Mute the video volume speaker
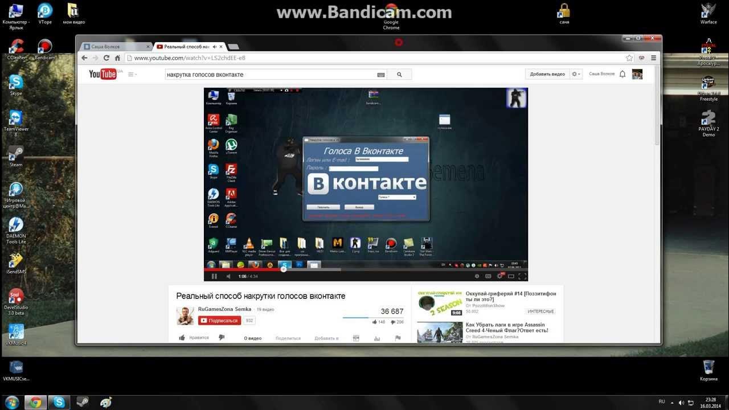The height and width of the screenshot is (410, 729). [228, 276]
